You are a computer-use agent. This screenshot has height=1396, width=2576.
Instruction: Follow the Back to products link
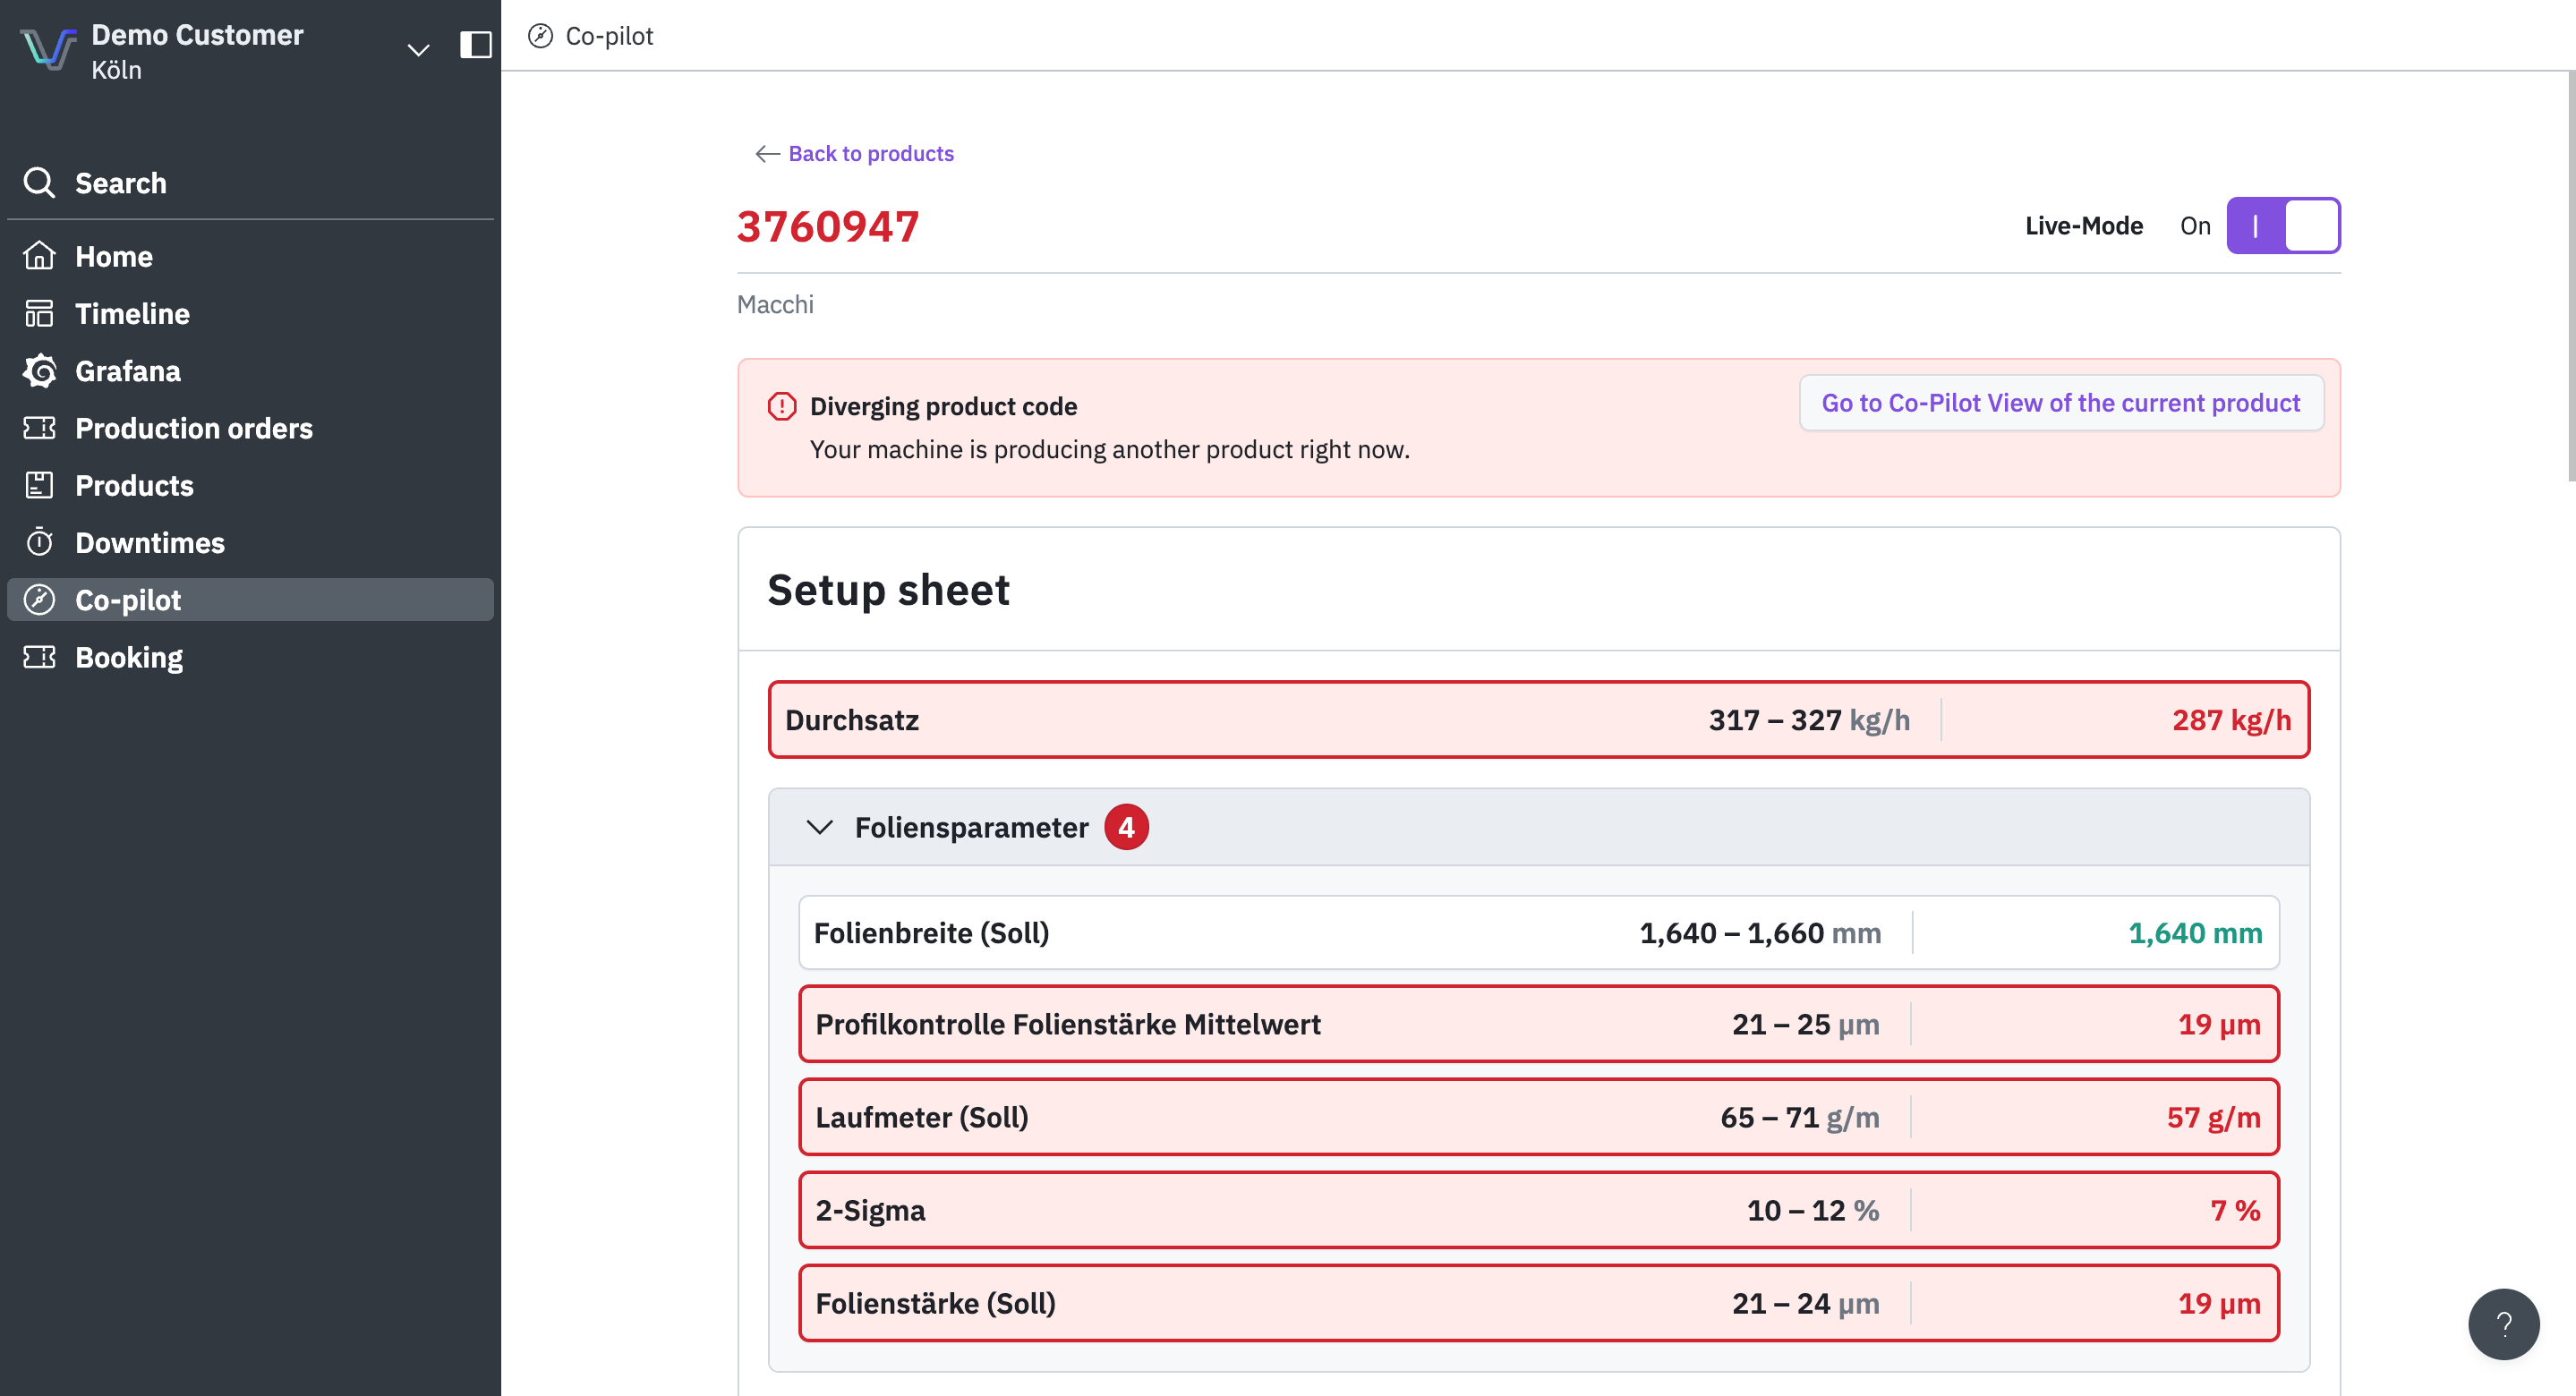point(871,153)
